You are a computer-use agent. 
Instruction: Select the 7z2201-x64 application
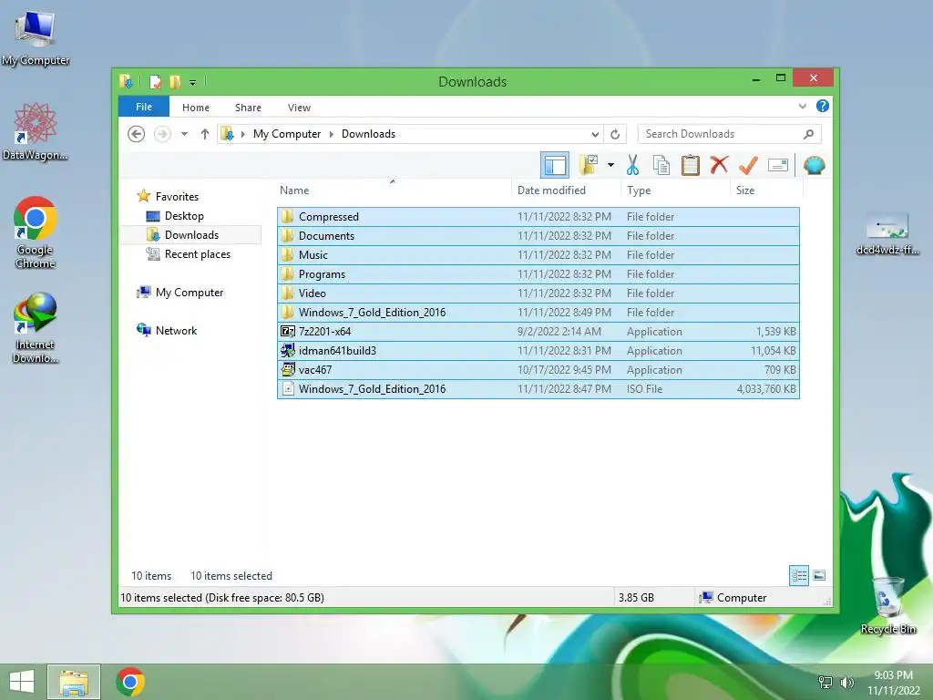538,332
